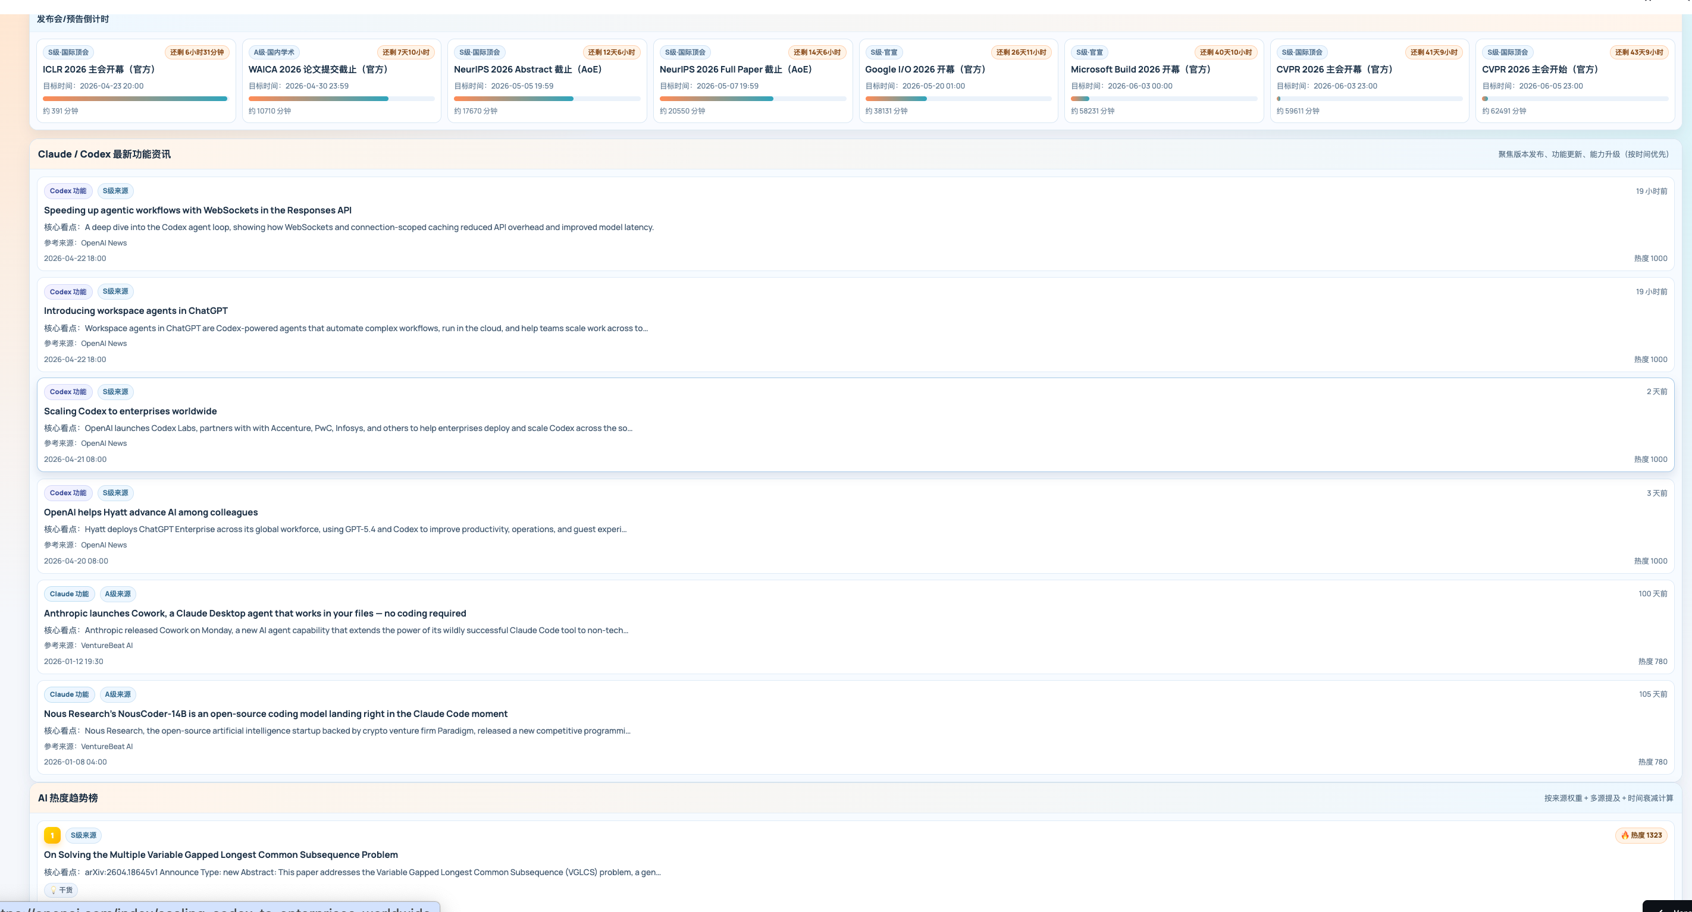Click the AI 热度趋势榜 heading
The image size is (1692, 912).
coord(68,798)
